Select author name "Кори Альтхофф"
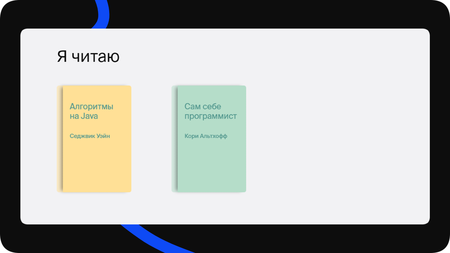Viewport: 450px width, 253px height. click(x=206, y=136)
